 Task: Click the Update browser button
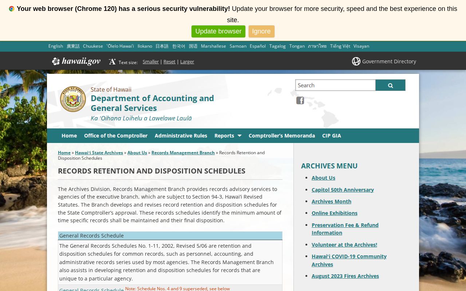pyautogui.click(x=218, y=31)
